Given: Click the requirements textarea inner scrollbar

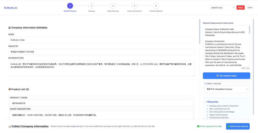Looking at the screenshot, I should coord(249,30).
